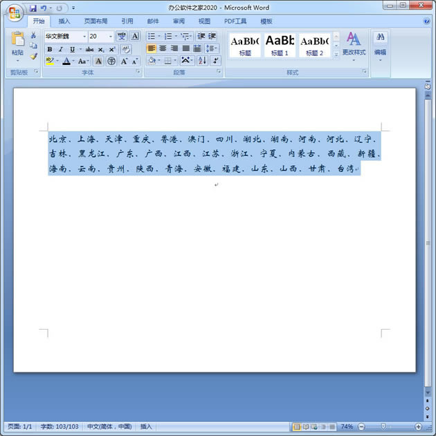Click the subscript x₂ icon

(101, 49)
